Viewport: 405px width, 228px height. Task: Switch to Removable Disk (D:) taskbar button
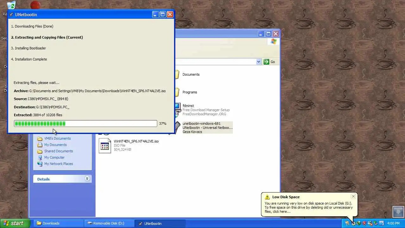(109, 223)
